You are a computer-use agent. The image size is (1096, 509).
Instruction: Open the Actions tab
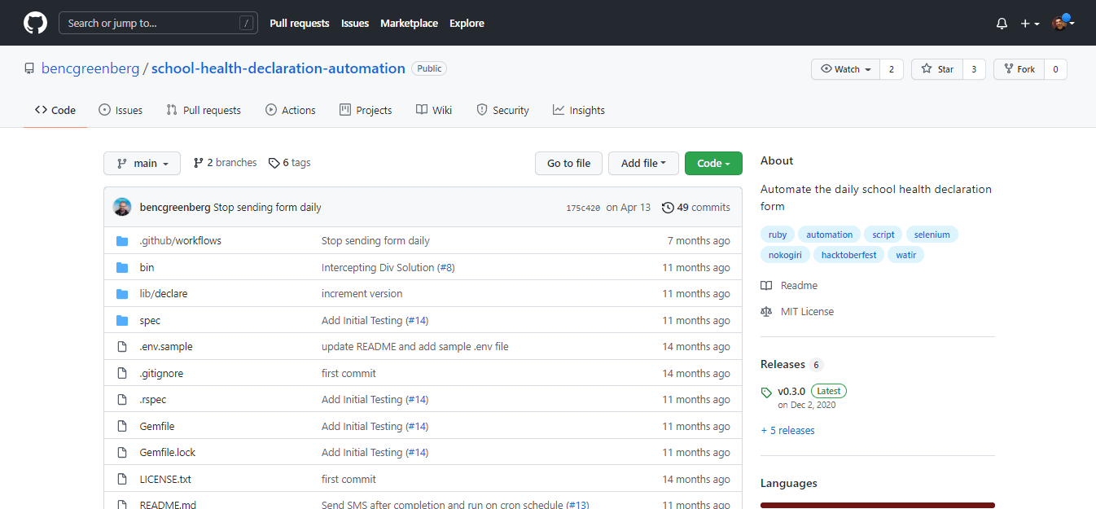pos(290,111)
